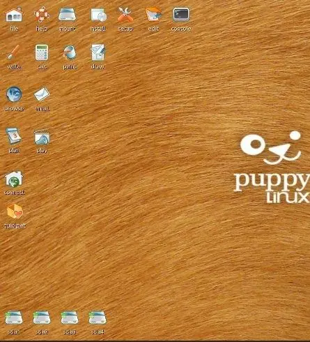This screenshot has width=310, height=342.
Task: Open the email envelope icon
Action: (42, 94)
